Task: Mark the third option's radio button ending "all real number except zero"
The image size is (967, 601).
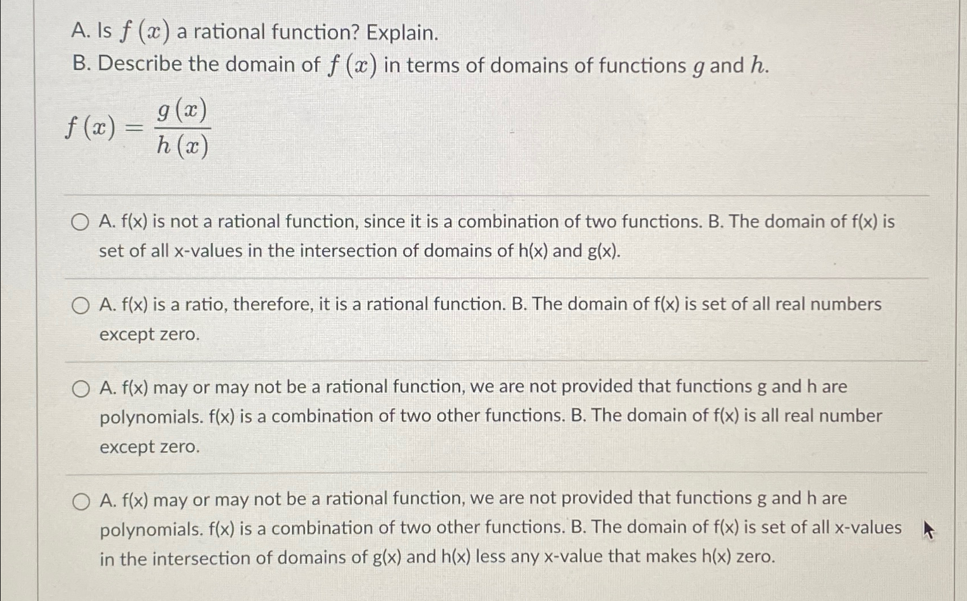Action: pyautogui.click(x=81, y=389)
